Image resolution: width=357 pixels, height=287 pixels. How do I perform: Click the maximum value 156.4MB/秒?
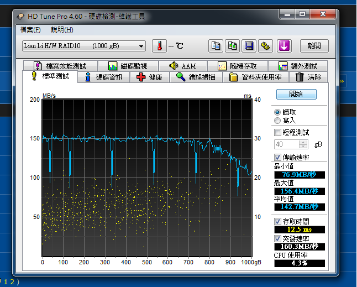click(300, 191)
